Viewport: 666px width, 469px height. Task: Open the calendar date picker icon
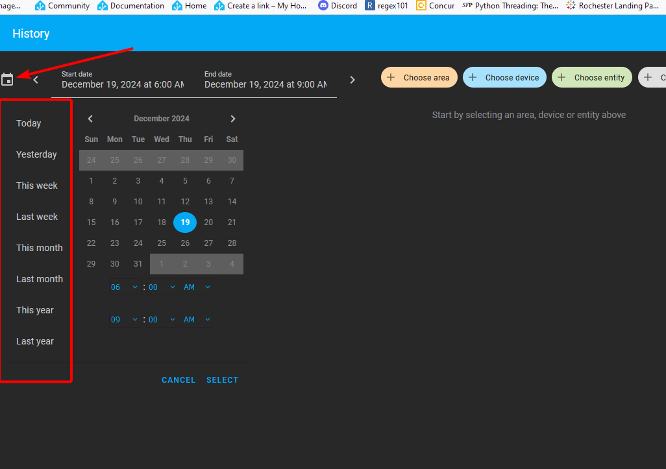[x=7, y=78]
